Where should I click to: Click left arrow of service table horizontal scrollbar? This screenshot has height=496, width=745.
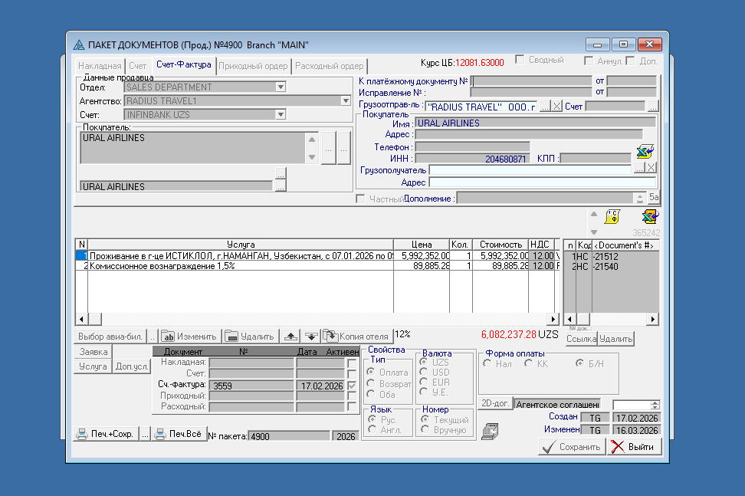pos(81,319)
